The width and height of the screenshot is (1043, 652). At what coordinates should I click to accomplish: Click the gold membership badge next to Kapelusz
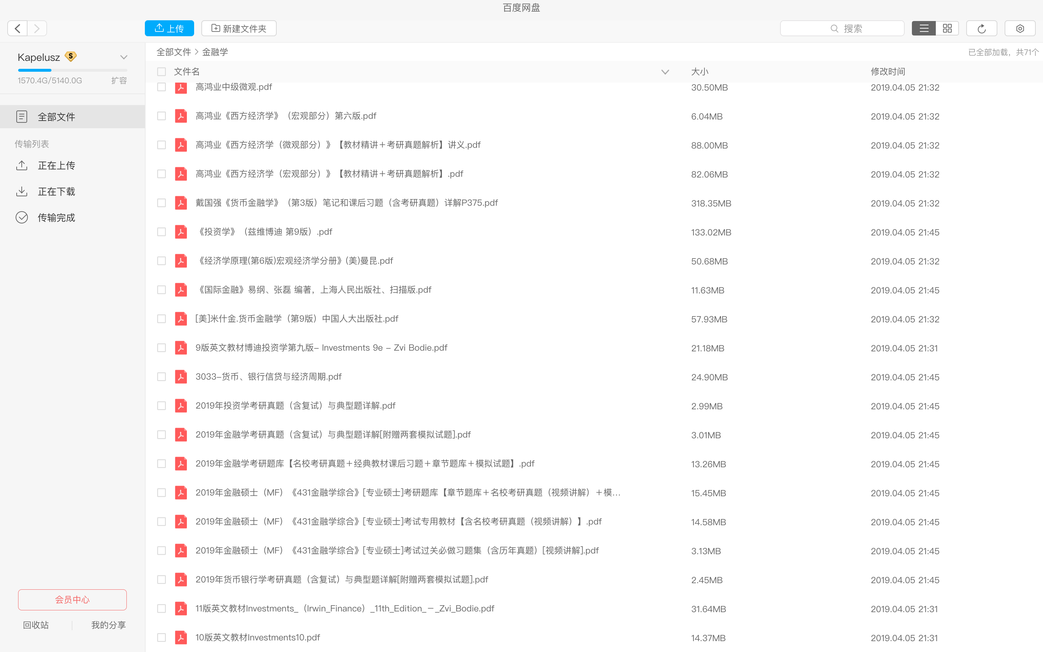click(x=71, y=57)
